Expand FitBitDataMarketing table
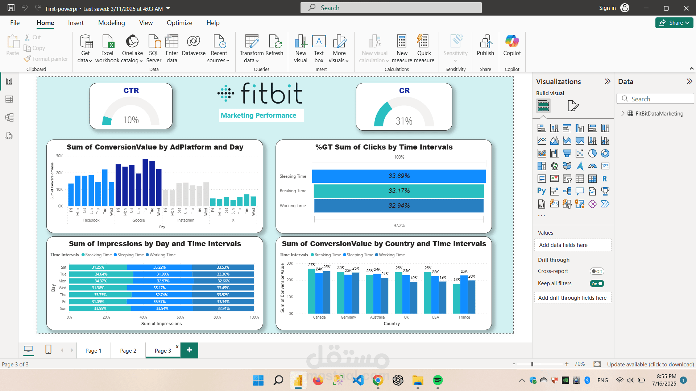This screenshot has height=391, width=696. click(x=623, y=113)
